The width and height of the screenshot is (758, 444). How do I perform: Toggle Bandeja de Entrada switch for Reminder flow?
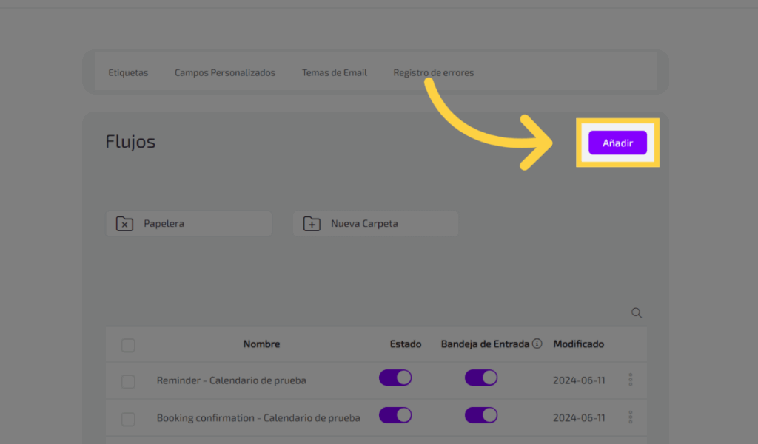coord(481,378)
